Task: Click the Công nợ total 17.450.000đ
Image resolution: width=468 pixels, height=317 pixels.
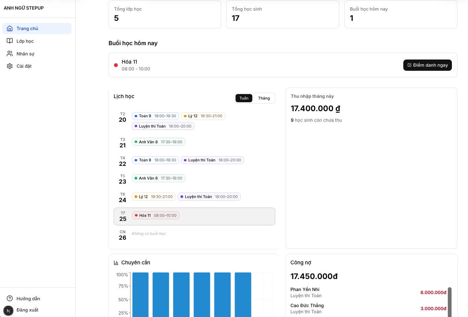Action: (x=314, y=276)
